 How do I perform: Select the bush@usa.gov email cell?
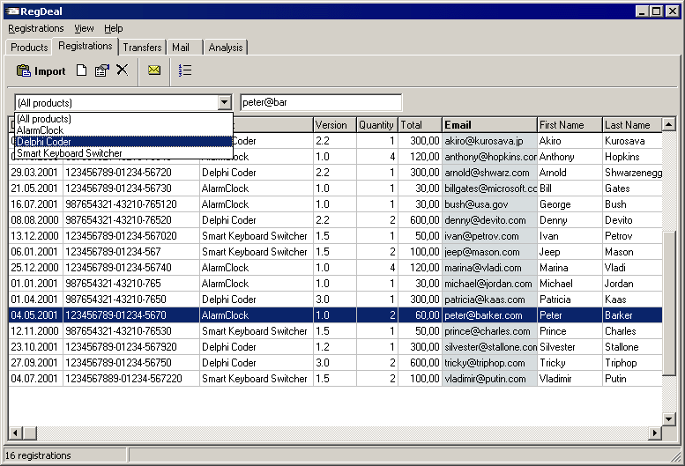[x=489, y=204]
